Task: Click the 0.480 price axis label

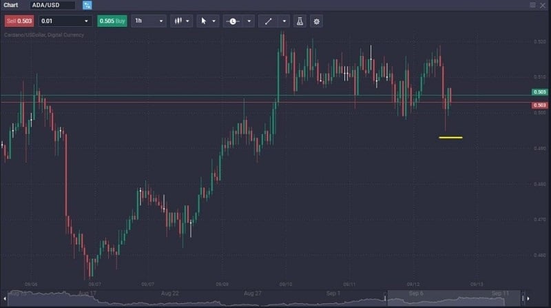Action: (x=540, y=184)
